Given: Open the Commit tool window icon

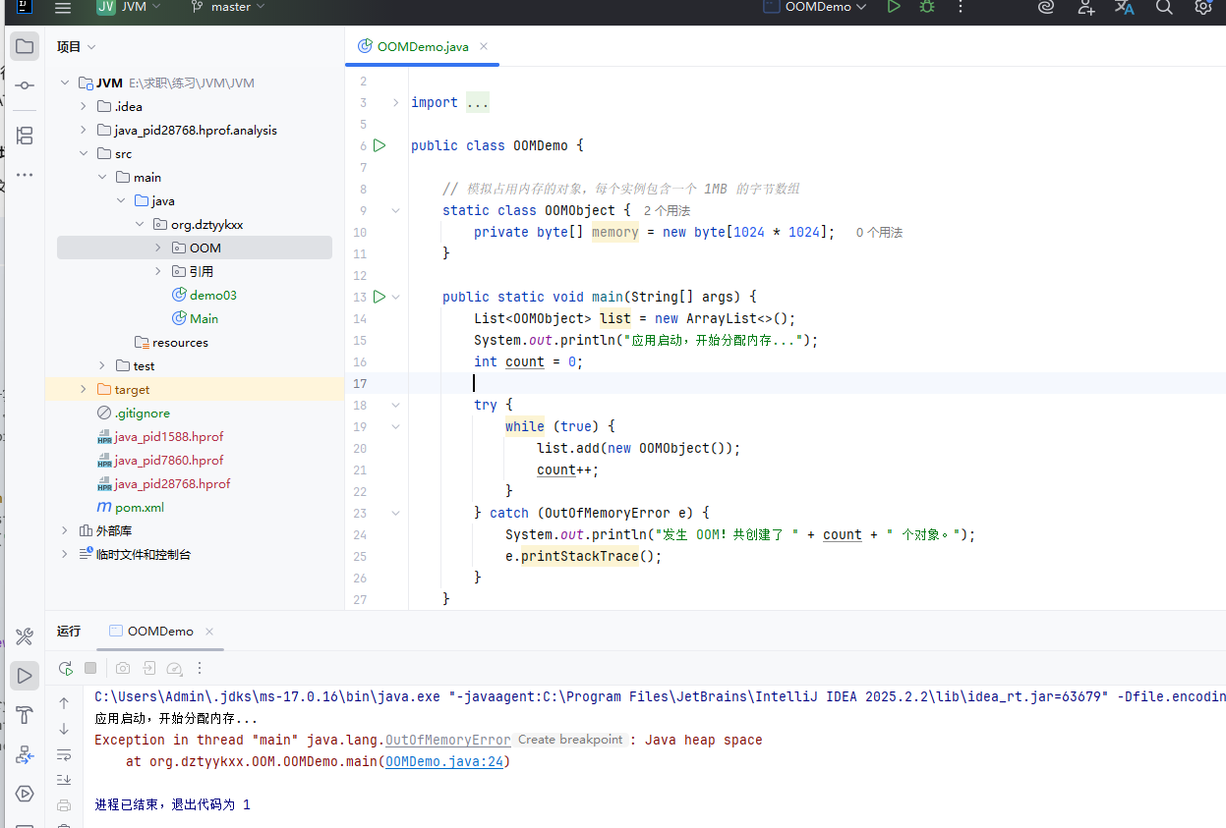Looking at the screenshot, I should (x=25, y=86).
